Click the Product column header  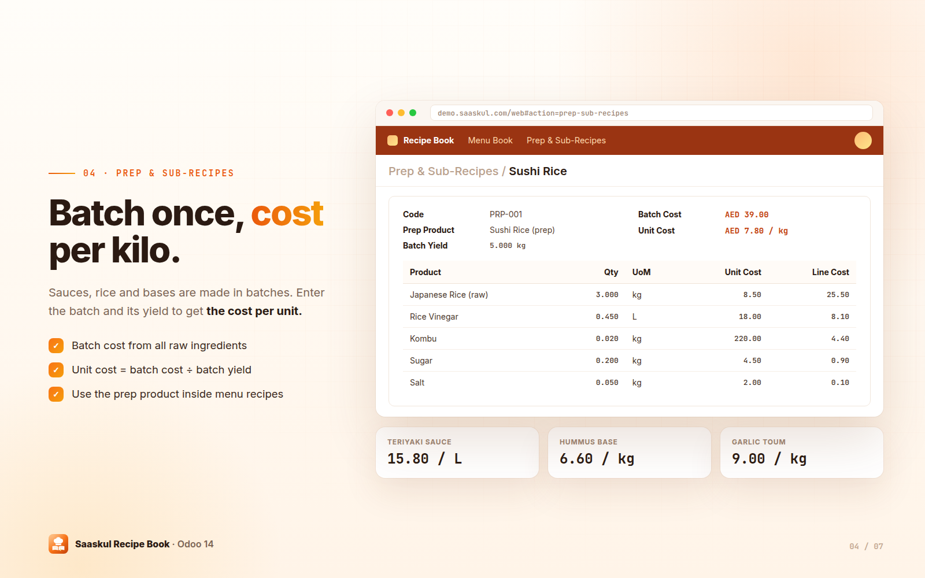425,272
